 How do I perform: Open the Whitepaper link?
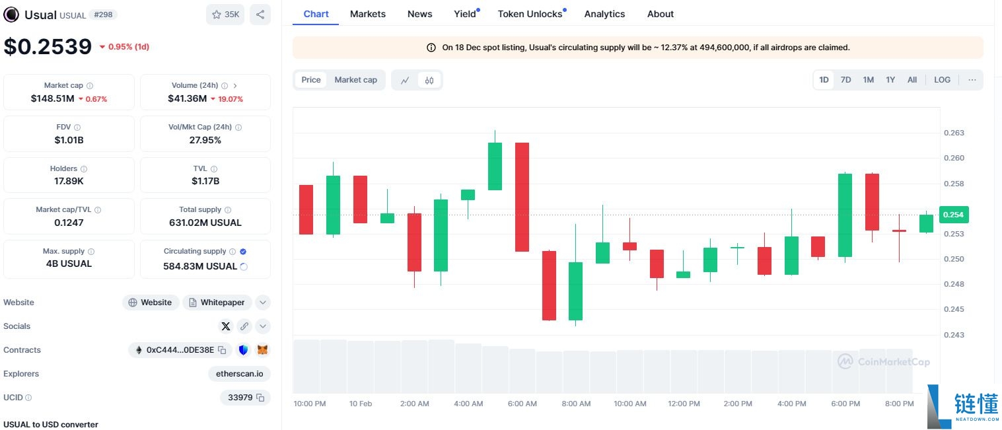(217, 303)
